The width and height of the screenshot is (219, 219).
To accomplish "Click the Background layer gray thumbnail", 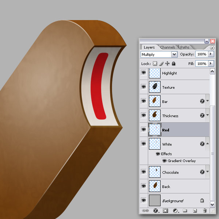I will (x=155, y=200).
